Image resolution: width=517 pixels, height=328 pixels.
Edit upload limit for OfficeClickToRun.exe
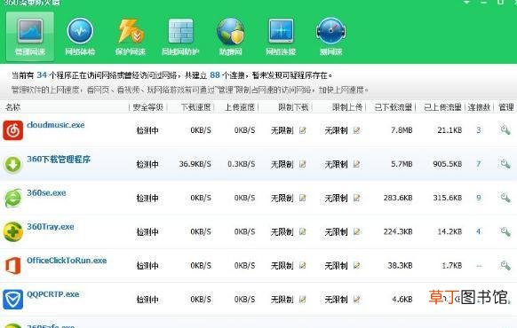pyautogui.click(x=356, y=265)
